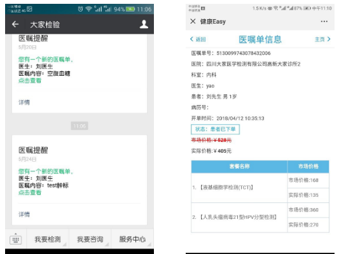Tap the 医嘱提醒 title dated 5月24日
The width and height of the screenshot is (339, 254).
click(x=33, y=150)
